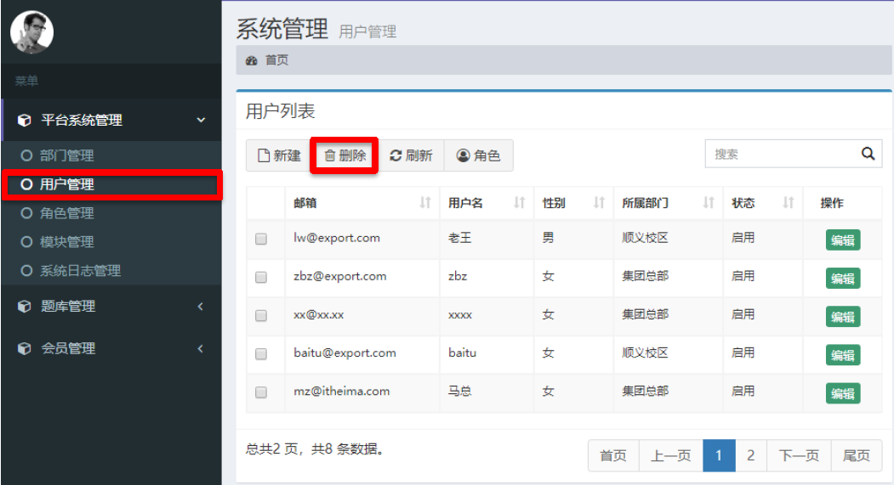The image size is (894, 485).
Task: Open 角色管理 in the sidebar
Action: pyautogui.click(x=66, y=213)
